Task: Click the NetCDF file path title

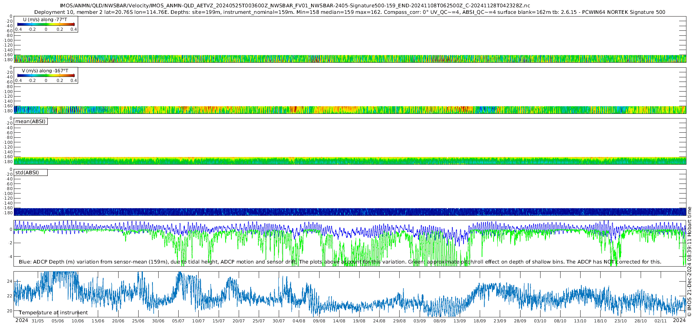Action: 295,6
